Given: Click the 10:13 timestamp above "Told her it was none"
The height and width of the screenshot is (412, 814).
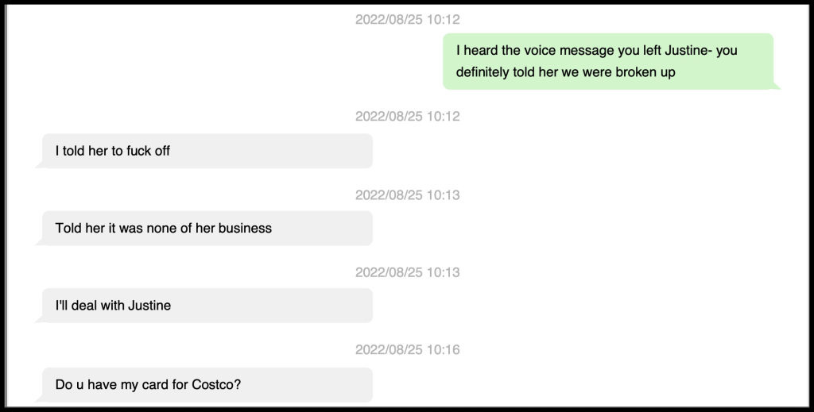Looking at the screenshot, I should click(407, 194).
